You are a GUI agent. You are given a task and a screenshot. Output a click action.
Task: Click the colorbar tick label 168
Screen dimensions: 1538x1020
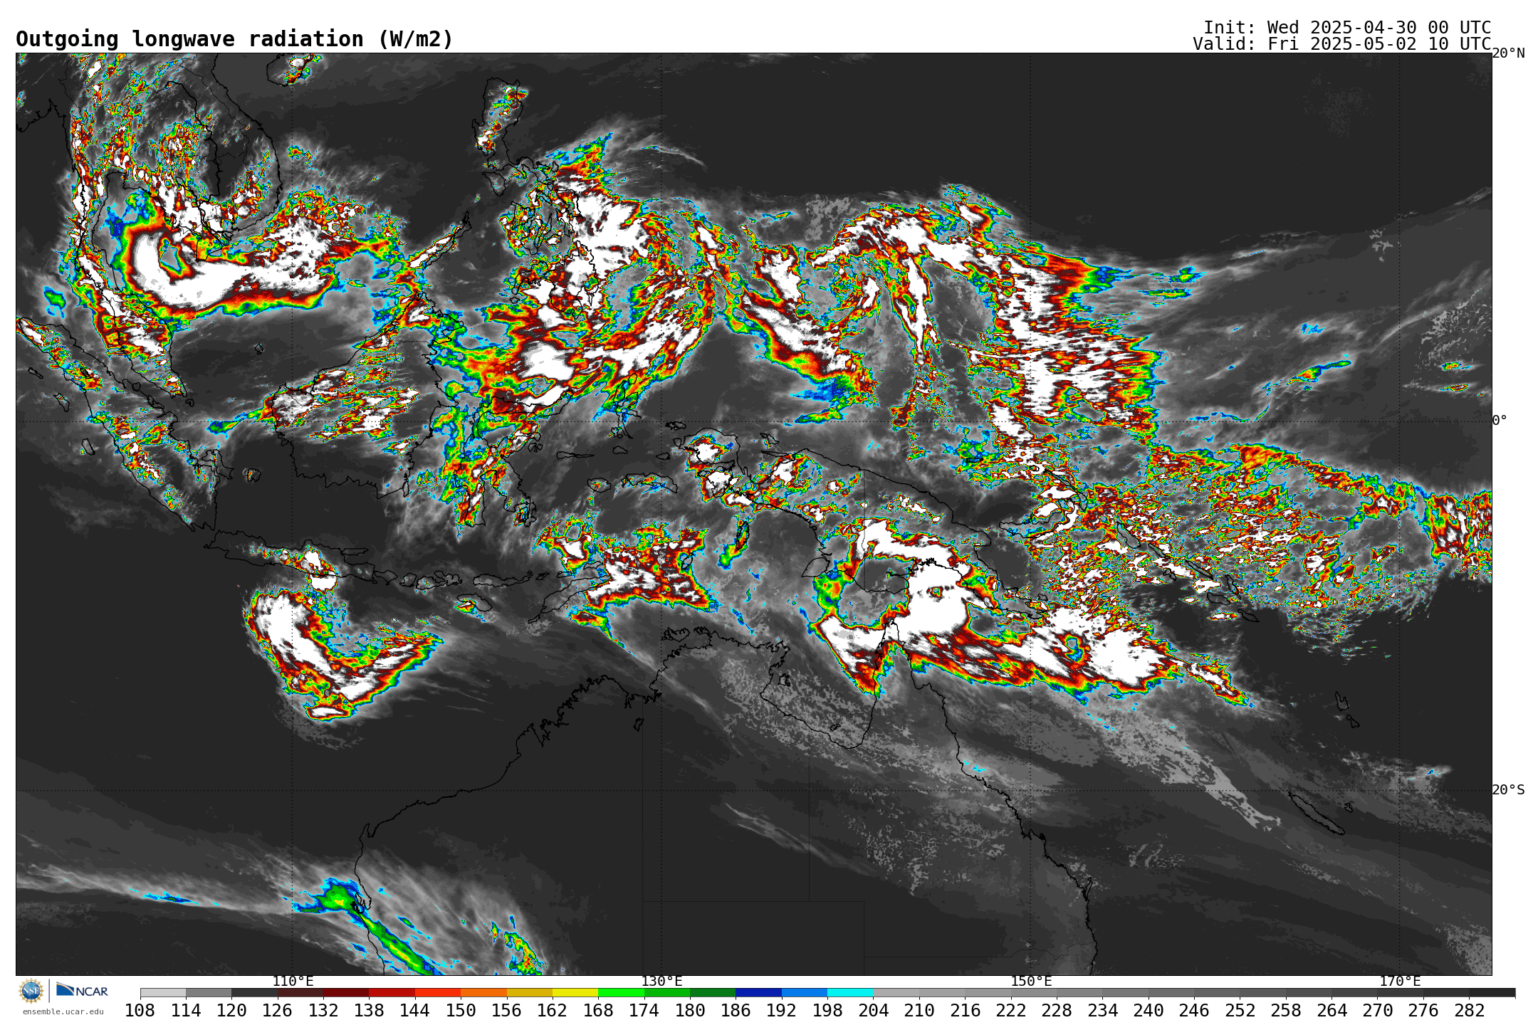(598, 1011)
